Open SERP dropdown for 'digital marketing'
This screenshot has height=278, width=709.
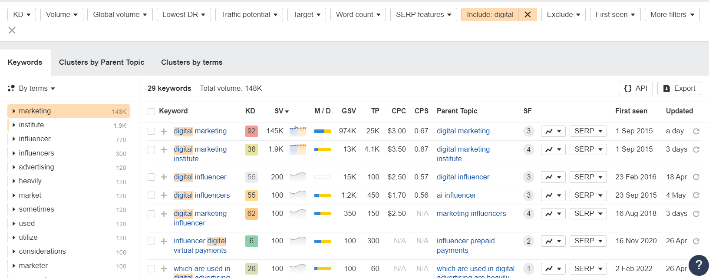click(x=588, y=131)
